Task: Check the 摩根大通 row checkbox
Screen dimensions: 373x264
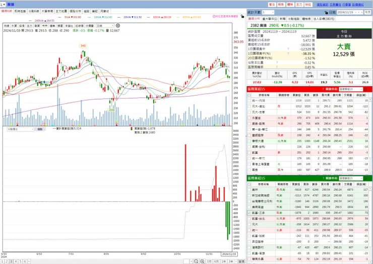Action: [249, 141]
